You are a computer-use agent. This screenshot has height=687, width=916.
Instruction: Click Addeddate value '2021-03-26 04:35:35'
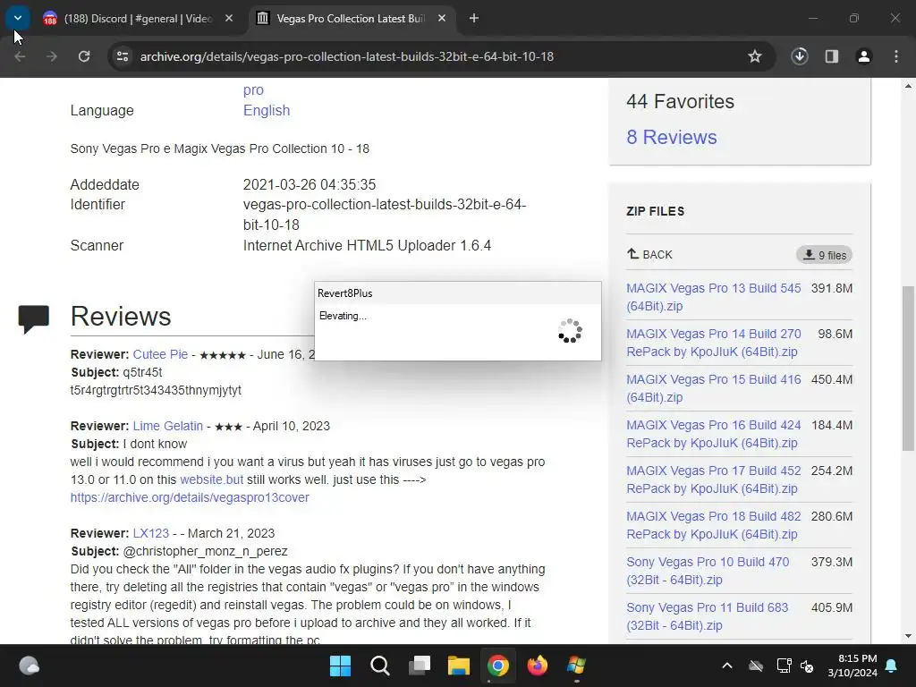click(309, 184)
